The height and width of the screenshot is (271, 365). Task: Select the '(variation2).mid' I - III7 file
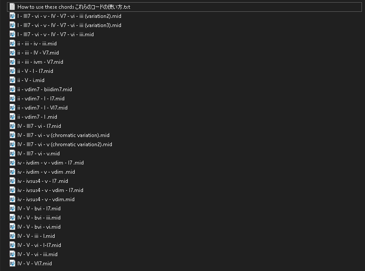click(69, 16)
